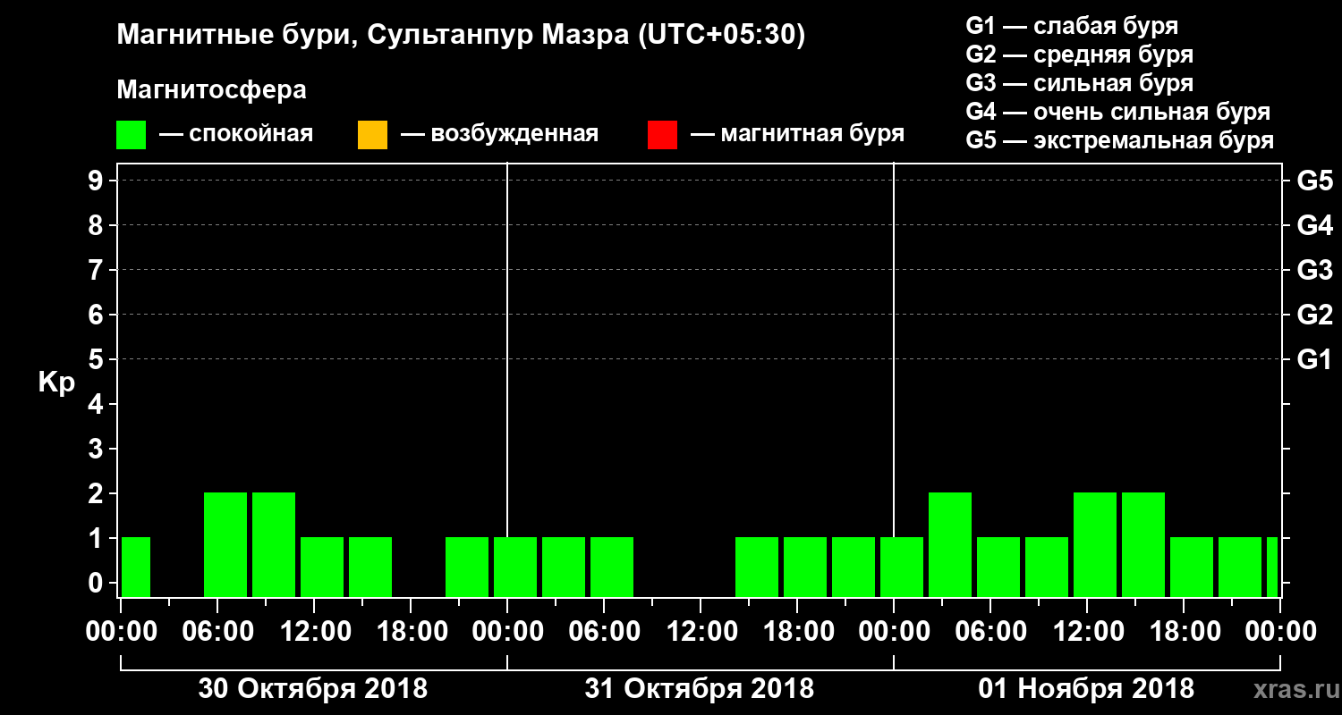The image size is (1342, 715).
Task: Click the red 'магнитная буря' legend swatch
Action: point(662,135)
